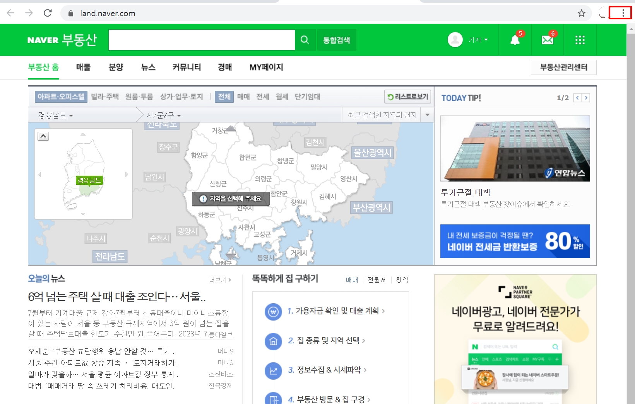The image size is (635, 404).
Task: Reload the page with refresh icon
Action: pos(48,13)
